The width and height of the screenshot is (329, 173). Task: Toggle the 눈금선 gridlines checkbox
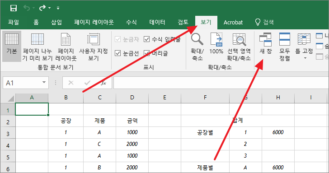click(117, 53)
